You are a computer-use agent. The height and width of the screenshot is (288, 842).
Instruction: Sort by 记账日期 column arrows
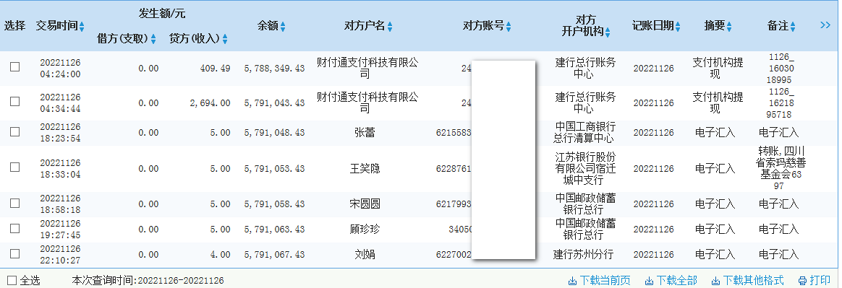679,26
